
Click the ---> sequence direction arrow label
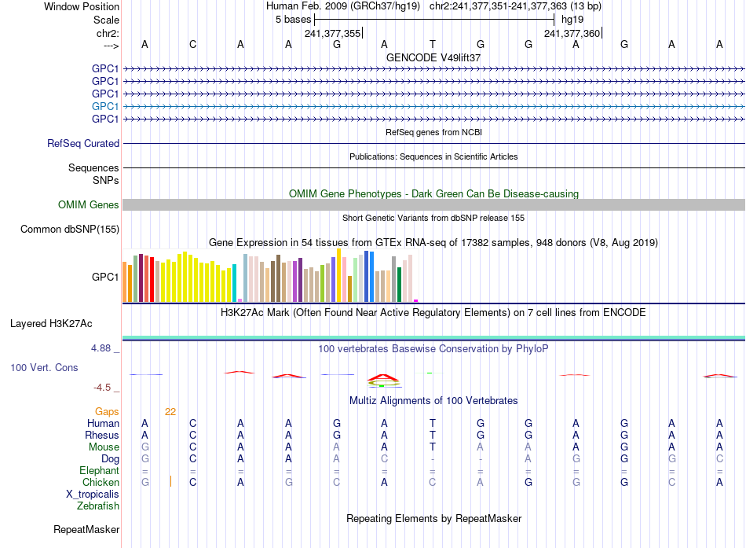coord(111,46)
